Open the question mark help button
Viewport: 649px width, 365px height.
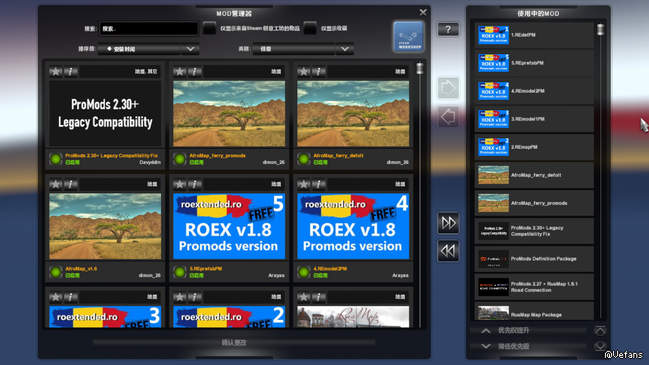(x=448, y=29)
